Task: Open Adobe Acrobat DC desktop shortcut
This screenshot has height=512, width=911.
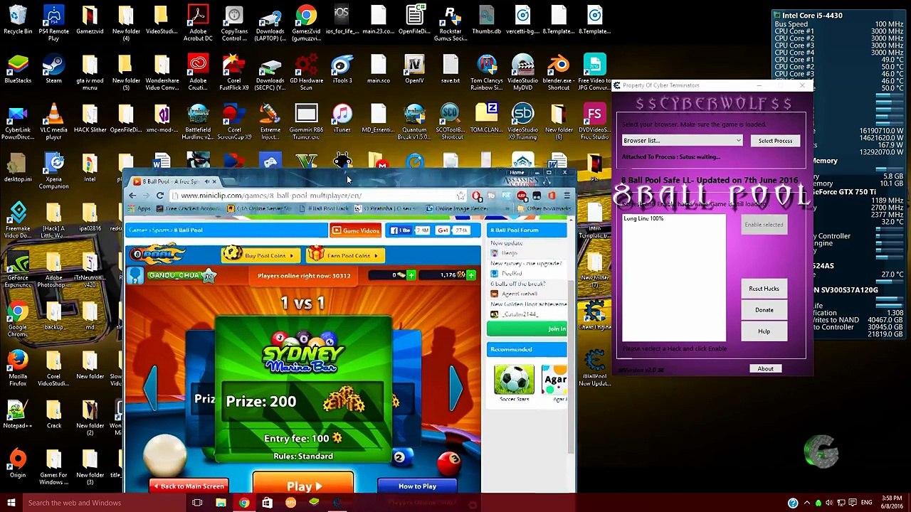Action: (198, 23)
